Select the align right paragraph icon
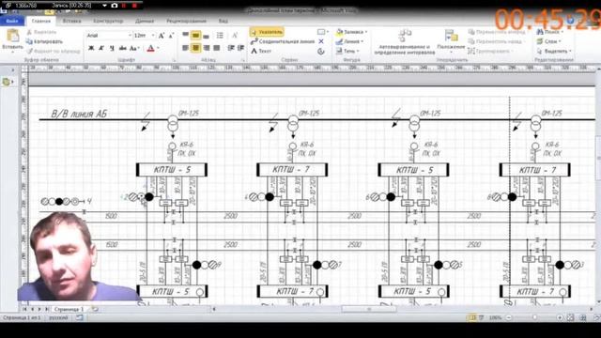The width and height of the screenshot is (601, 338). coord(207,48)
